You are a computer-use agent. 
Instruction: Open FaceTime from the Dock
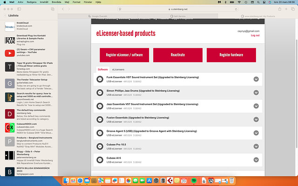click(x=142, y=180)
